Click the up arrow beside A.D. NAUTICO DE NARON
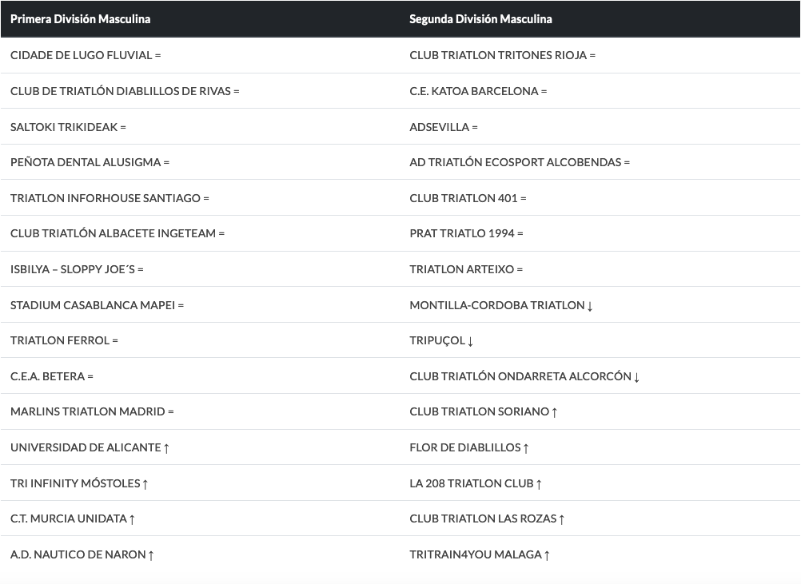The image size is (801, 584). click(x=151, y=555)
